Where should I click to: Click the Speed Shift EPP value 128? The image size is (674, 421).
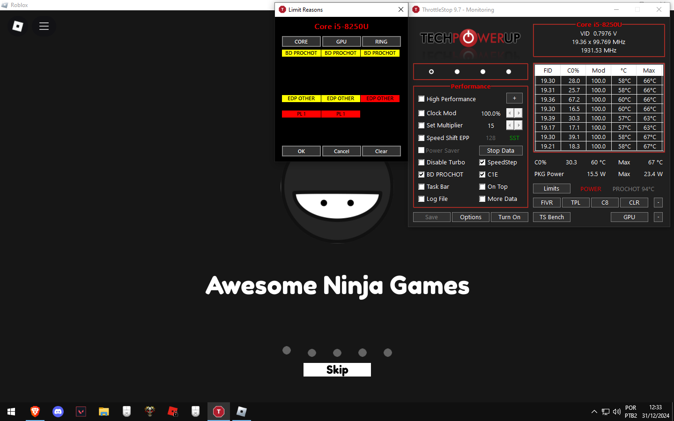pos(490,138)
